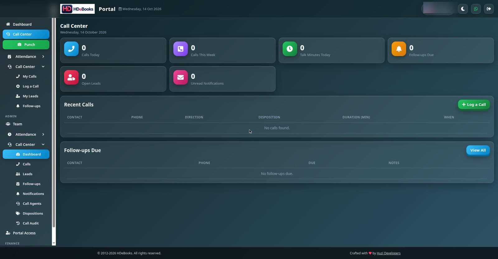
Task: Click the green Punch button
Action: 26,45
